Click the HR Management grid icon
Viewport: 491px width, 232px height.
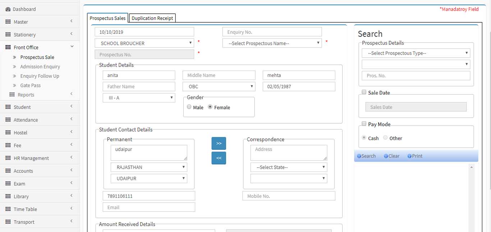click(x=8, y=158)
